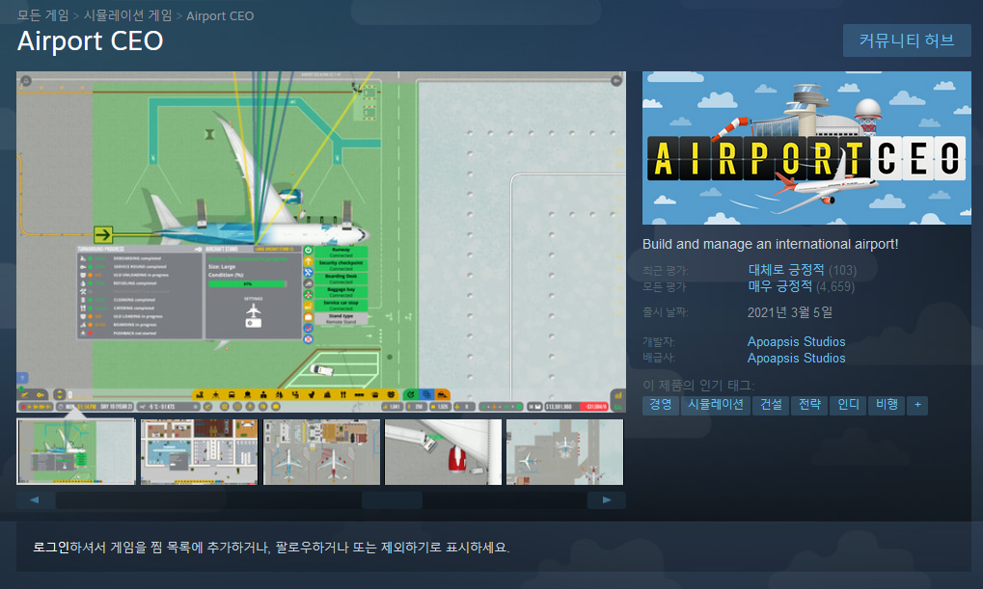Open 대체로 긍정적 recent reviews link

pyautogui.click(x=785, y=270)
